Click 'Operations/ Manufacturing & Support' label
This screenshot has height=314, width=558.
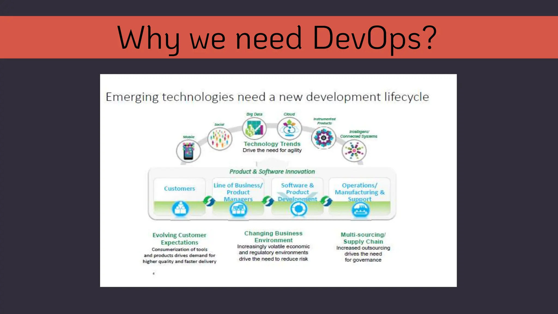pyautogui.click(x=360, y=192)
